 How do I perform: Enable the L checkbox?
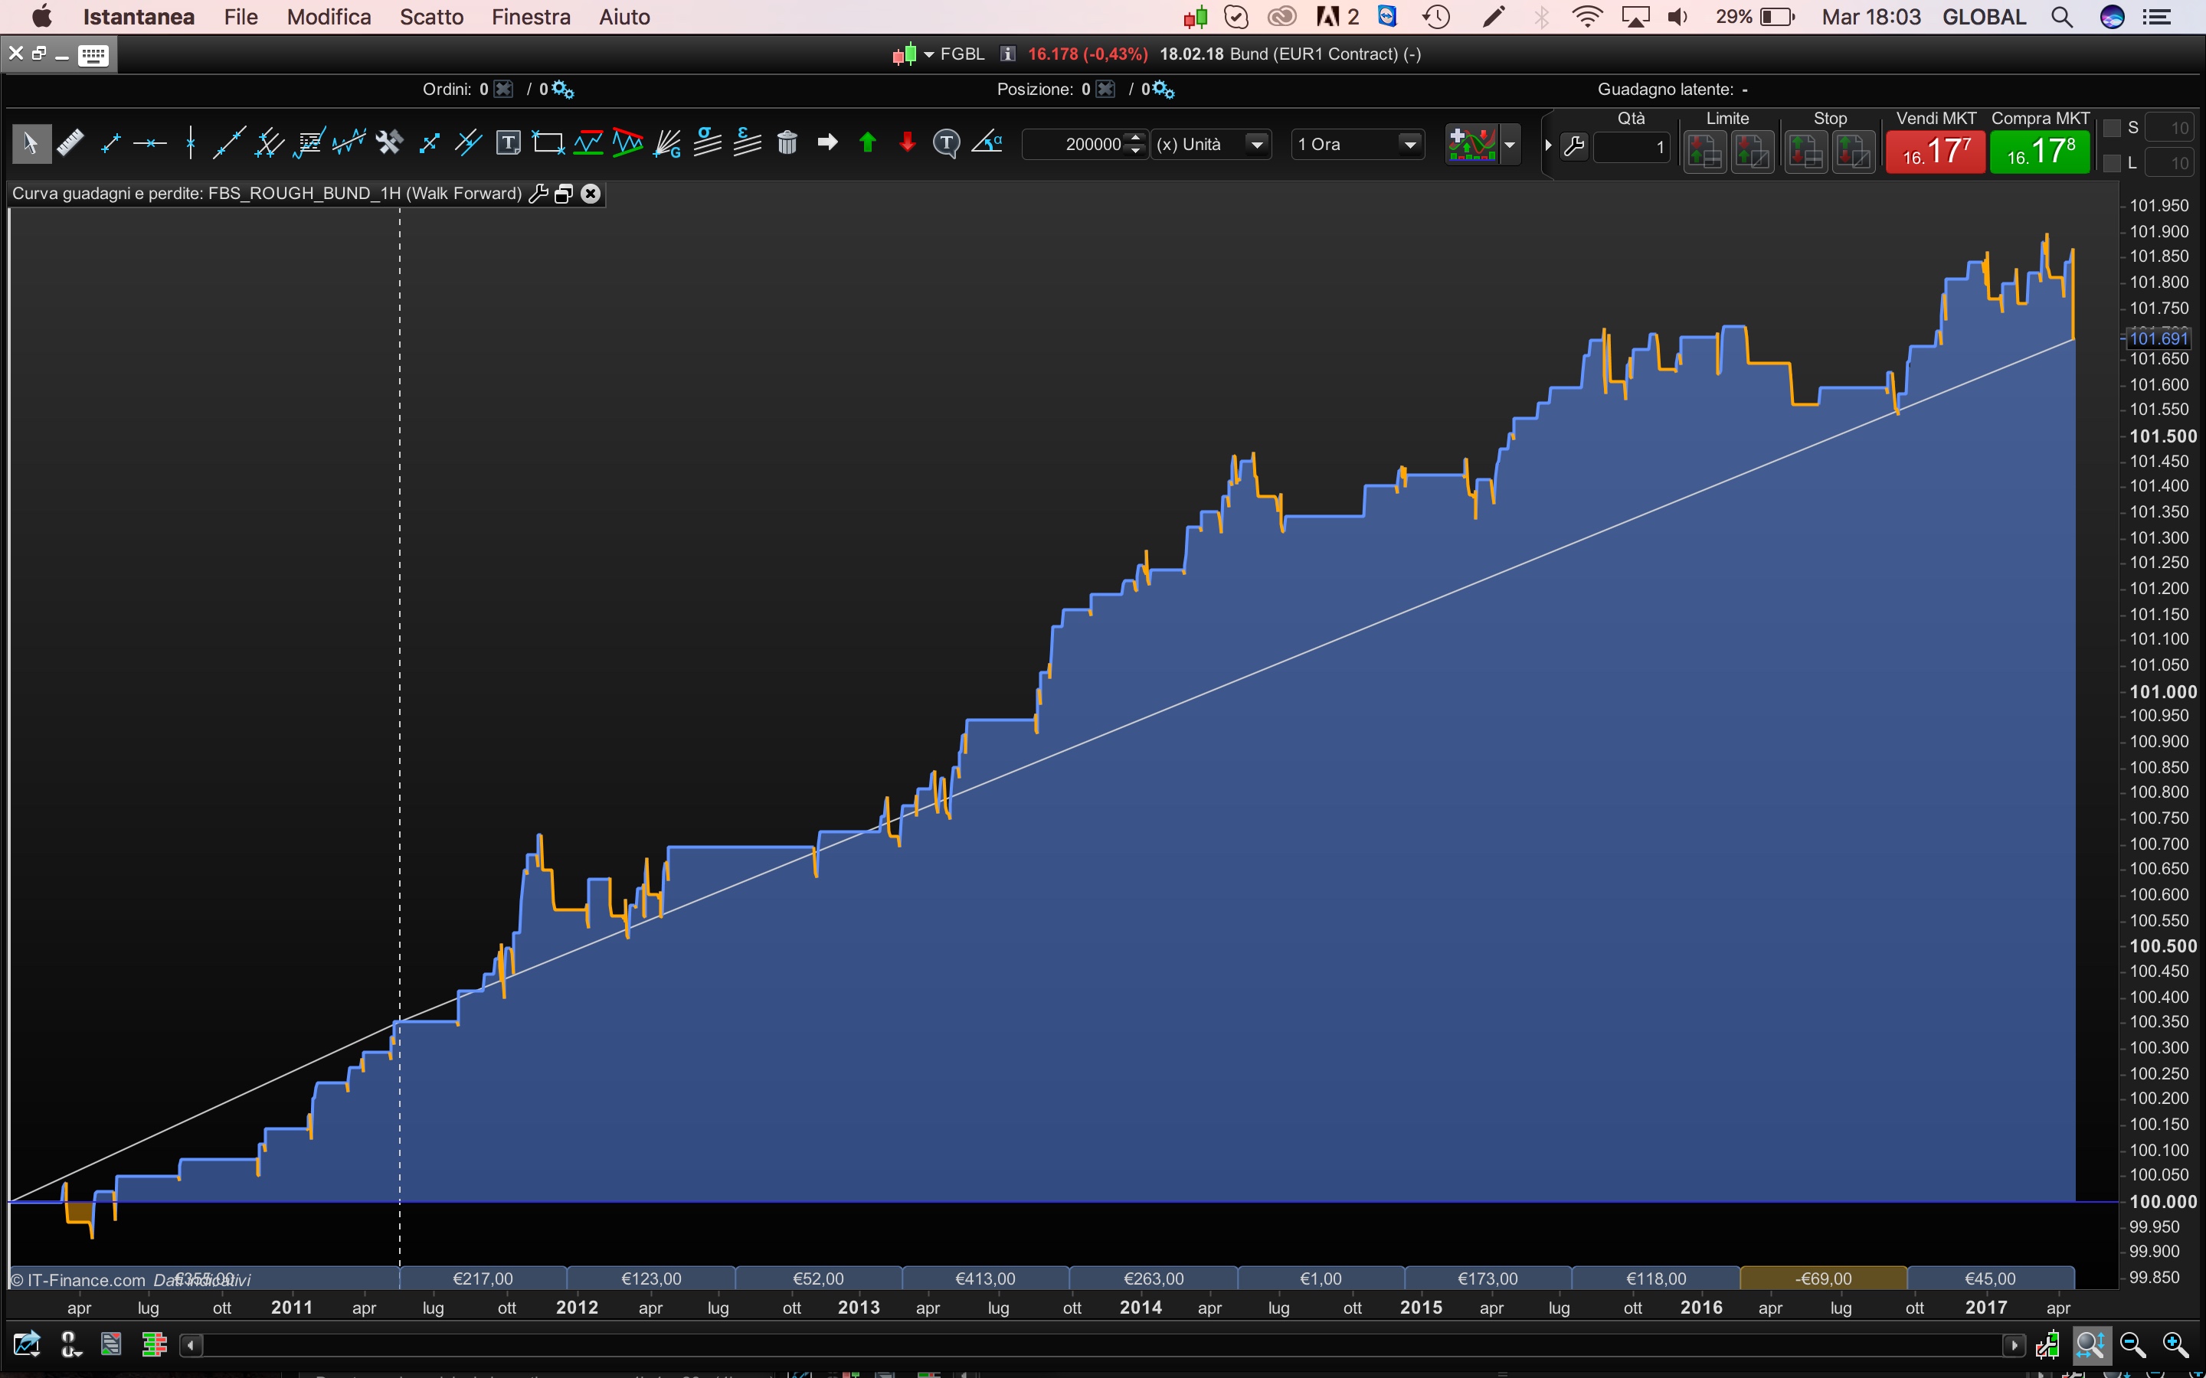[x=2112, y=164]
